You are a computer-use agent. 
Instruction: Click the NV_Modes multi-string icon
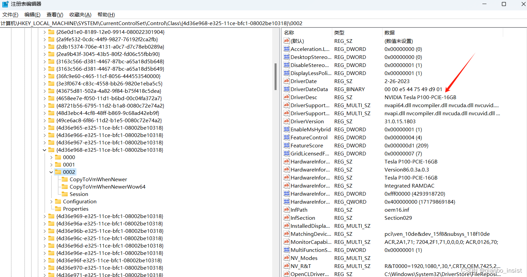(x=287, y=258)
